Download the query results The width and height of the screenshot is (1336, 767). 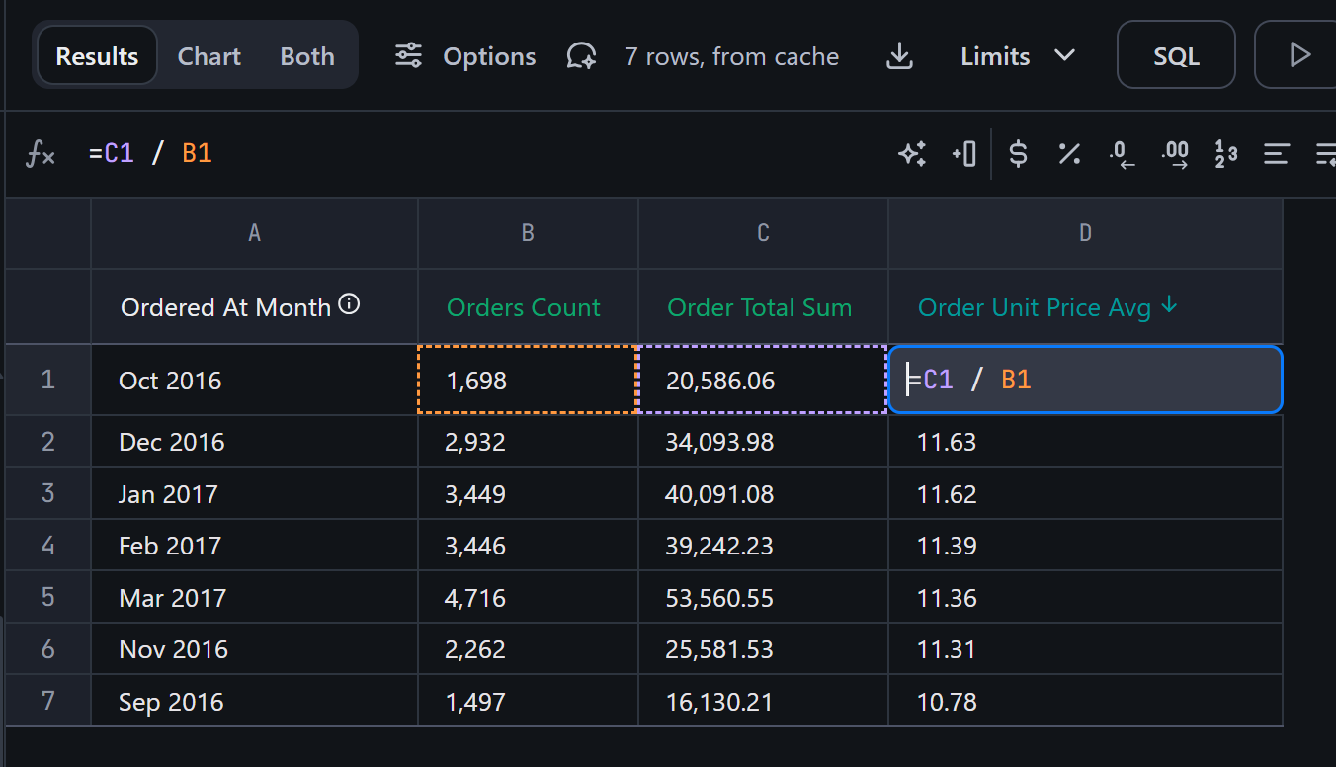tap(899, 56)
